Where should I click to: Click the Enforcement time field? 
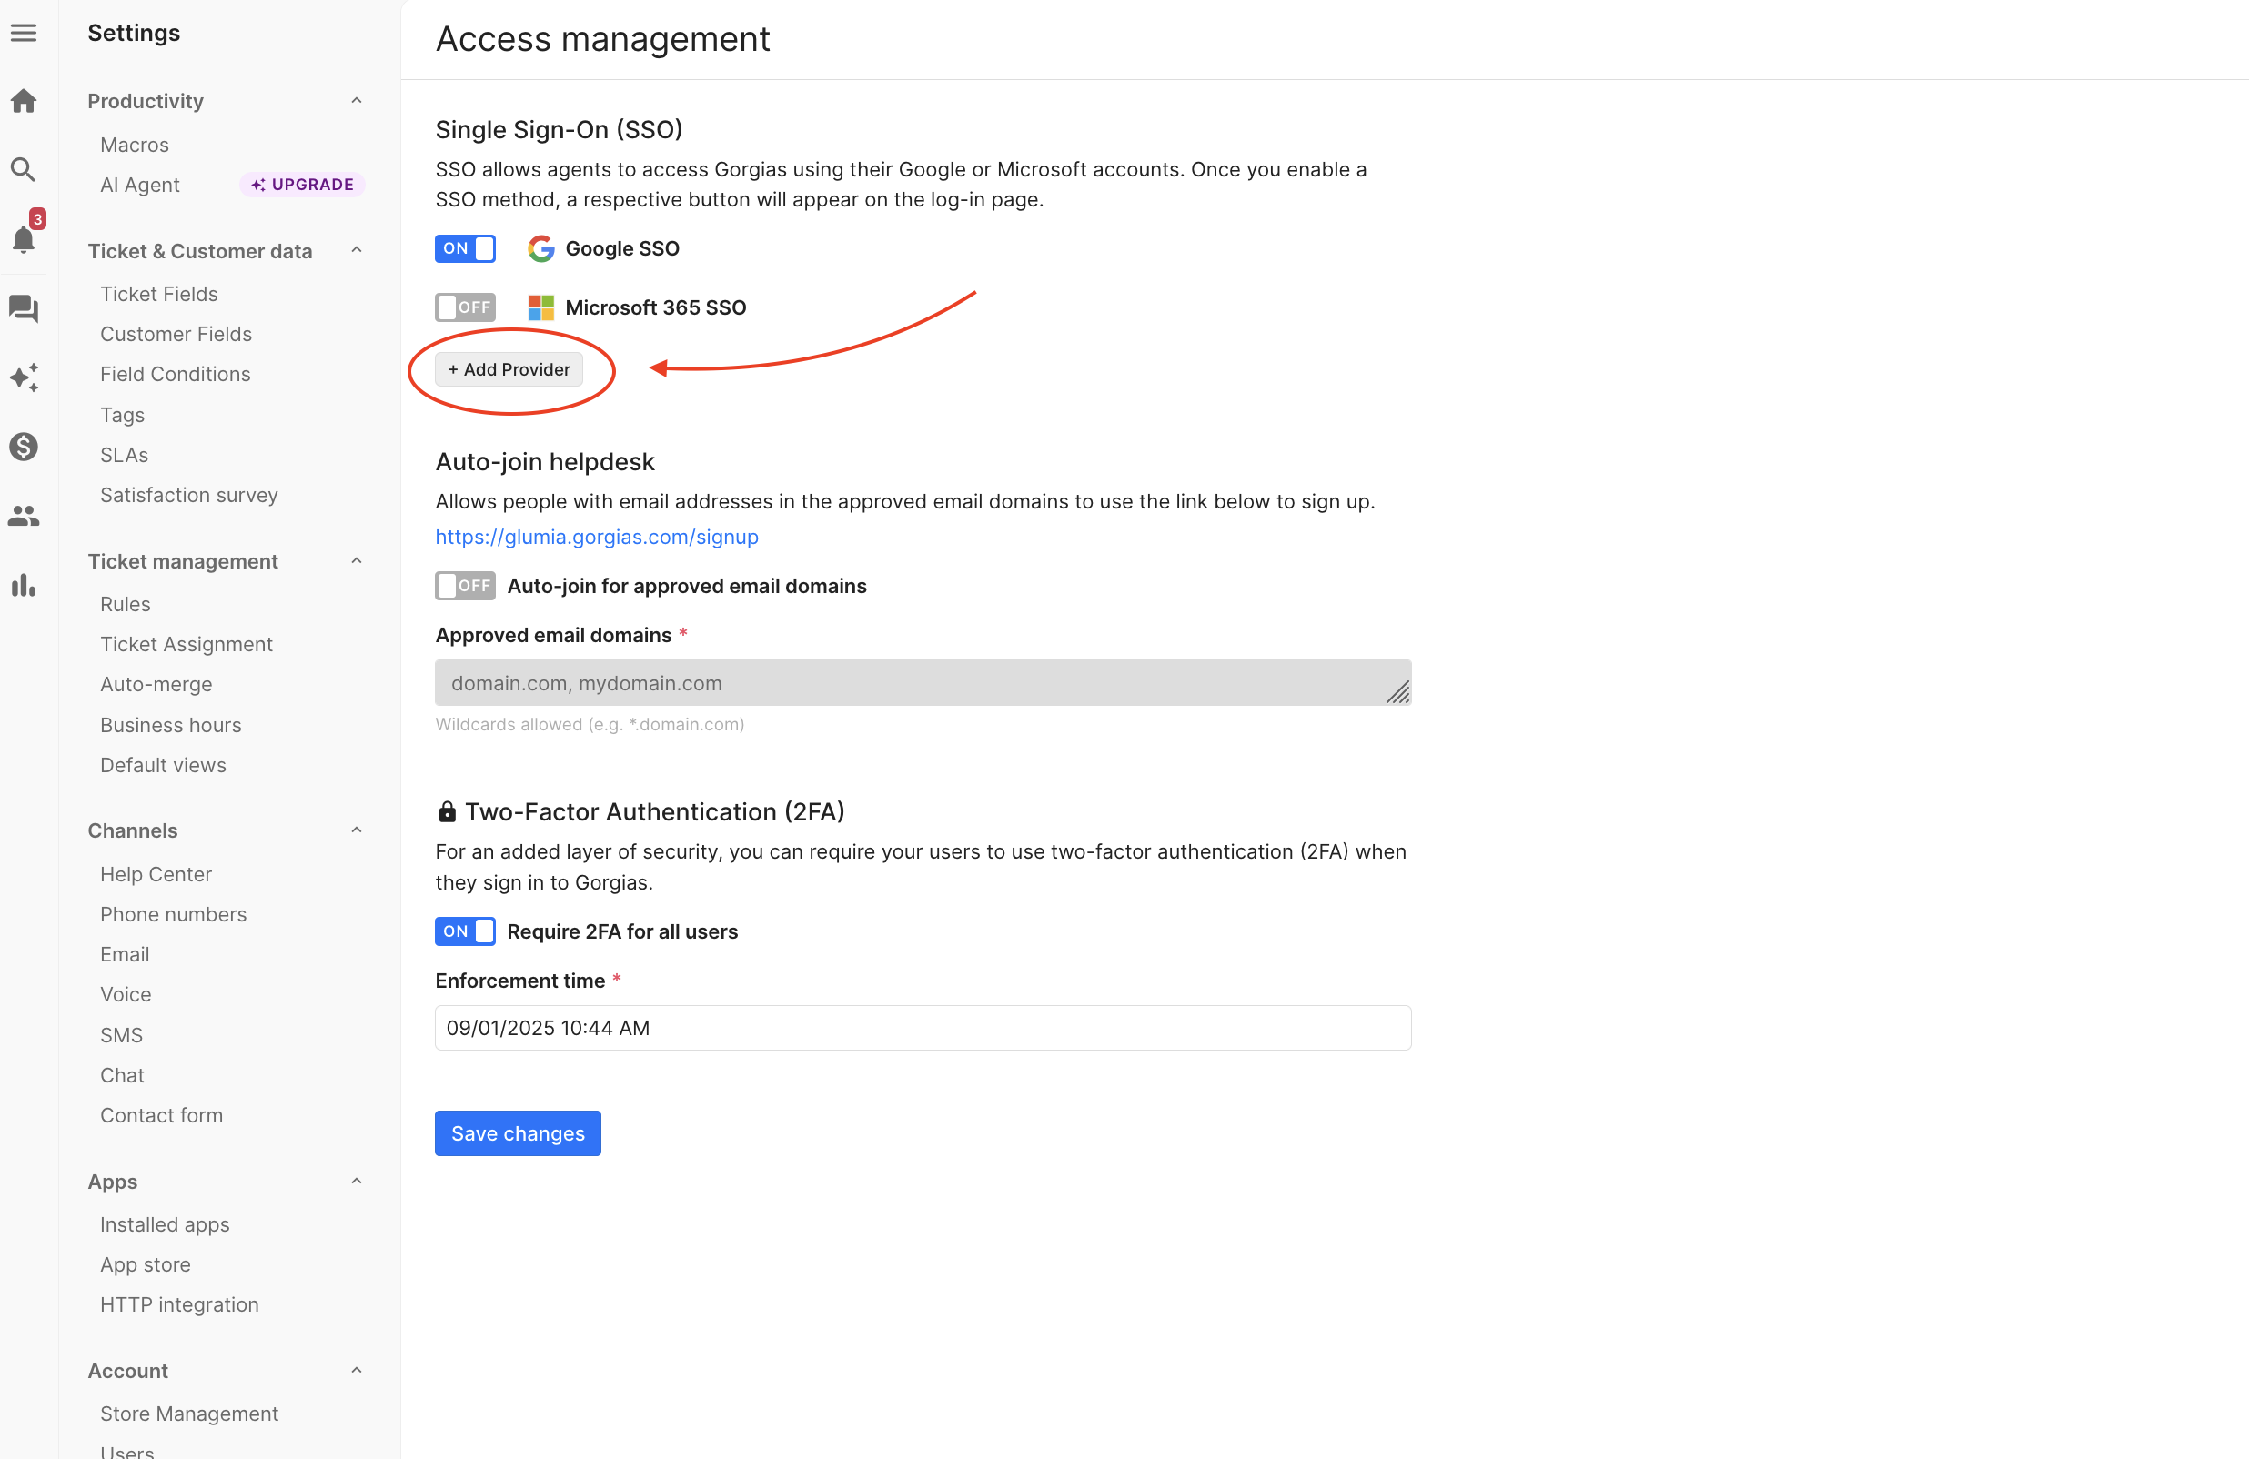[923, 1027]
